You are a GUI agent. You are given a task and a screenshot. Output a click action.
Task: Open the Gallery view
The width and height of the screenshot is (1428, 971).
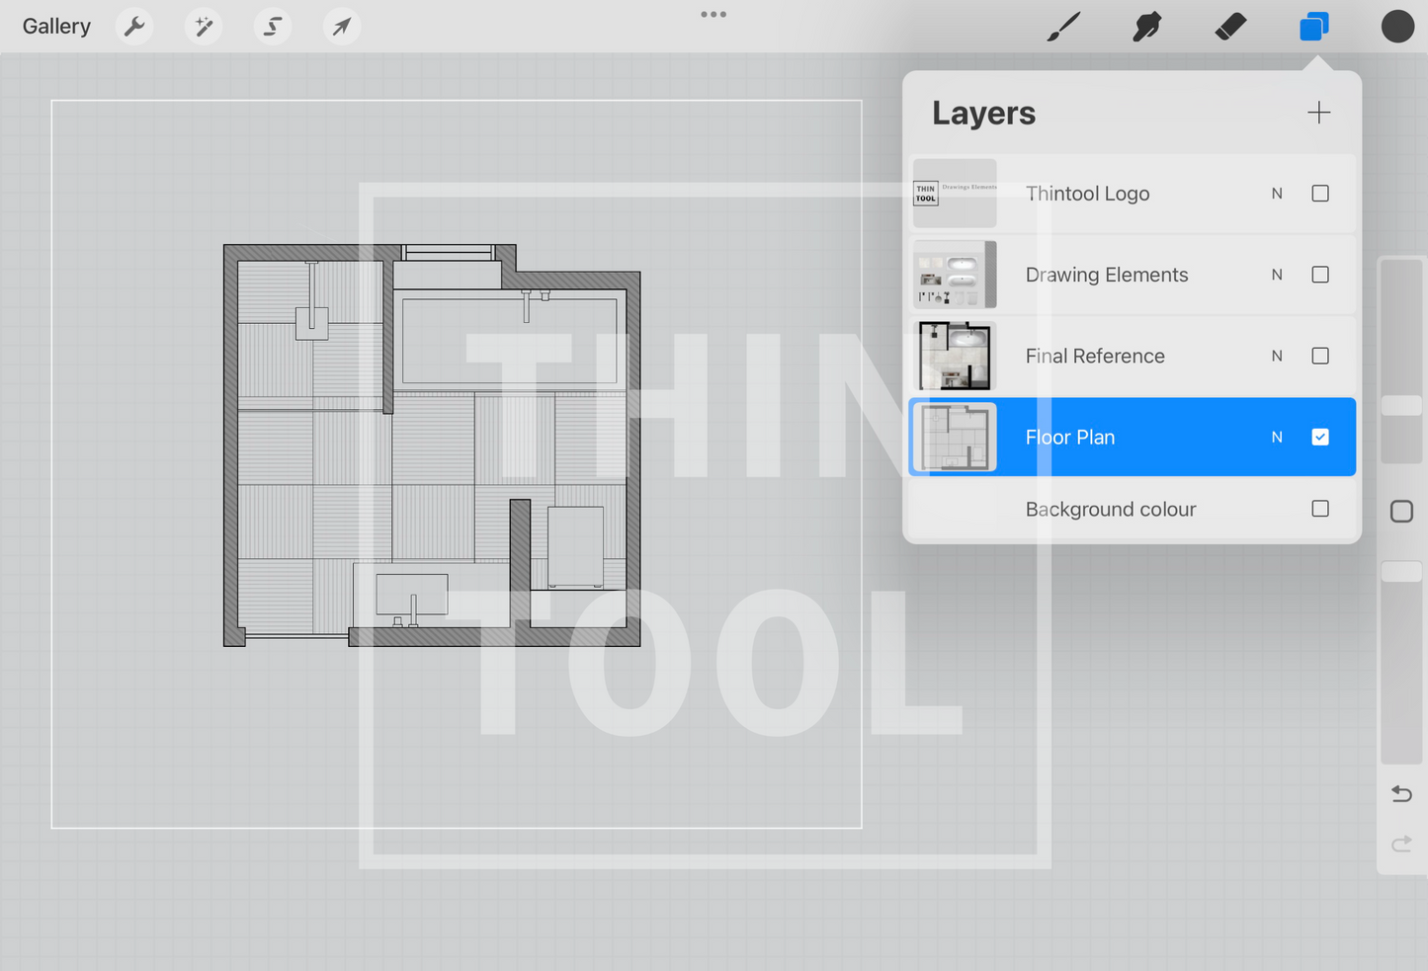click(x=56, y=27)
